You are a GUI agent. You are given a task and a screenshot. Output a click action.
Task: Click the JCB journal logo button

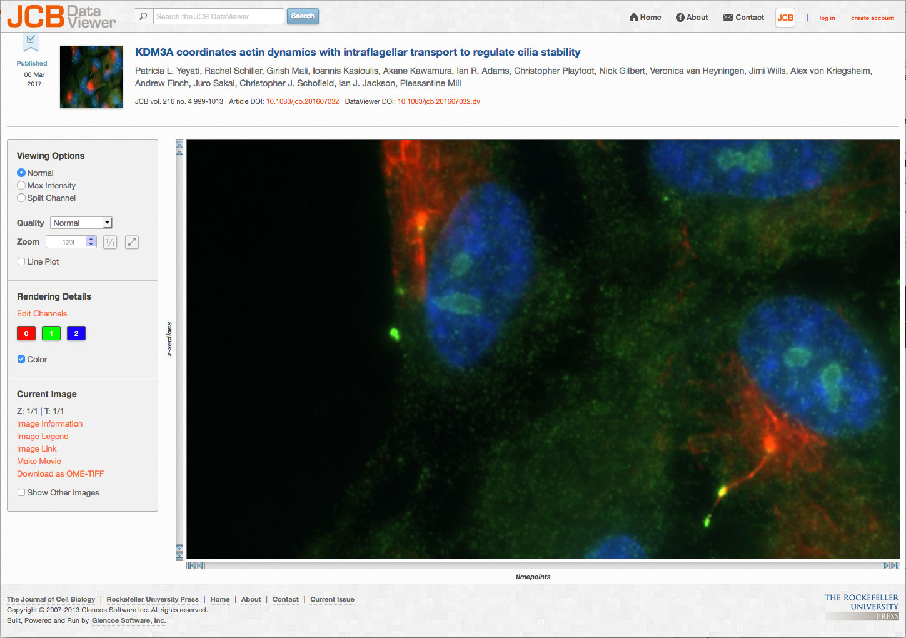tap(785, 18)
